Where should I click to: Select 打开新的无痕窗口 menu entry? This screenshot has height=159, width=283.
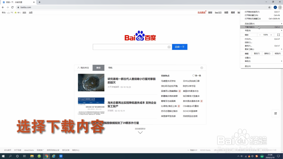tap(261, 19)
